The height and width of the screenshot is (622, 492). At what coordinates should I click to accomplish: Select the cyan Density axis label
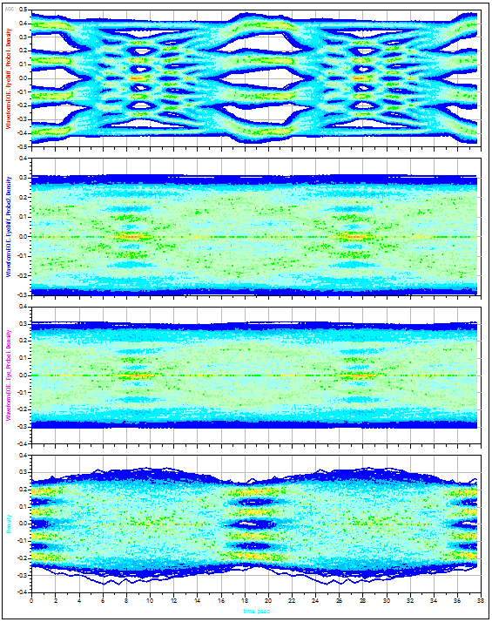(x=9, y=524)
